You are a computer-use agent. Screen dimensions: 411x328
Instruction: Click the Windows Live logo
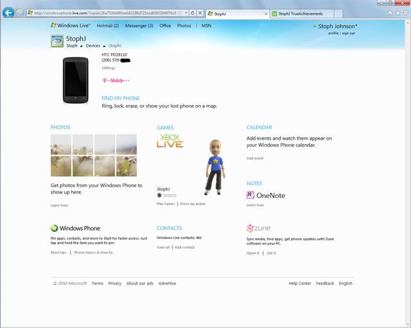pyautogui.click(x=71, y=26)
